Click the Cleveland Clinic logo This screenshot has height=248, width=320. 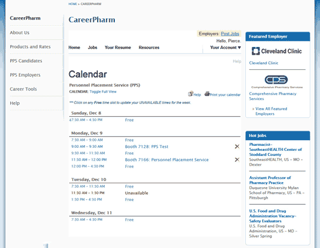tap(277, 51)
